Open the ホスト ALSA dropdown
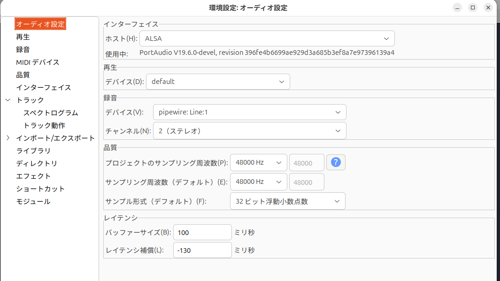This screenshot has width=500, height=281. coord(267,38)
